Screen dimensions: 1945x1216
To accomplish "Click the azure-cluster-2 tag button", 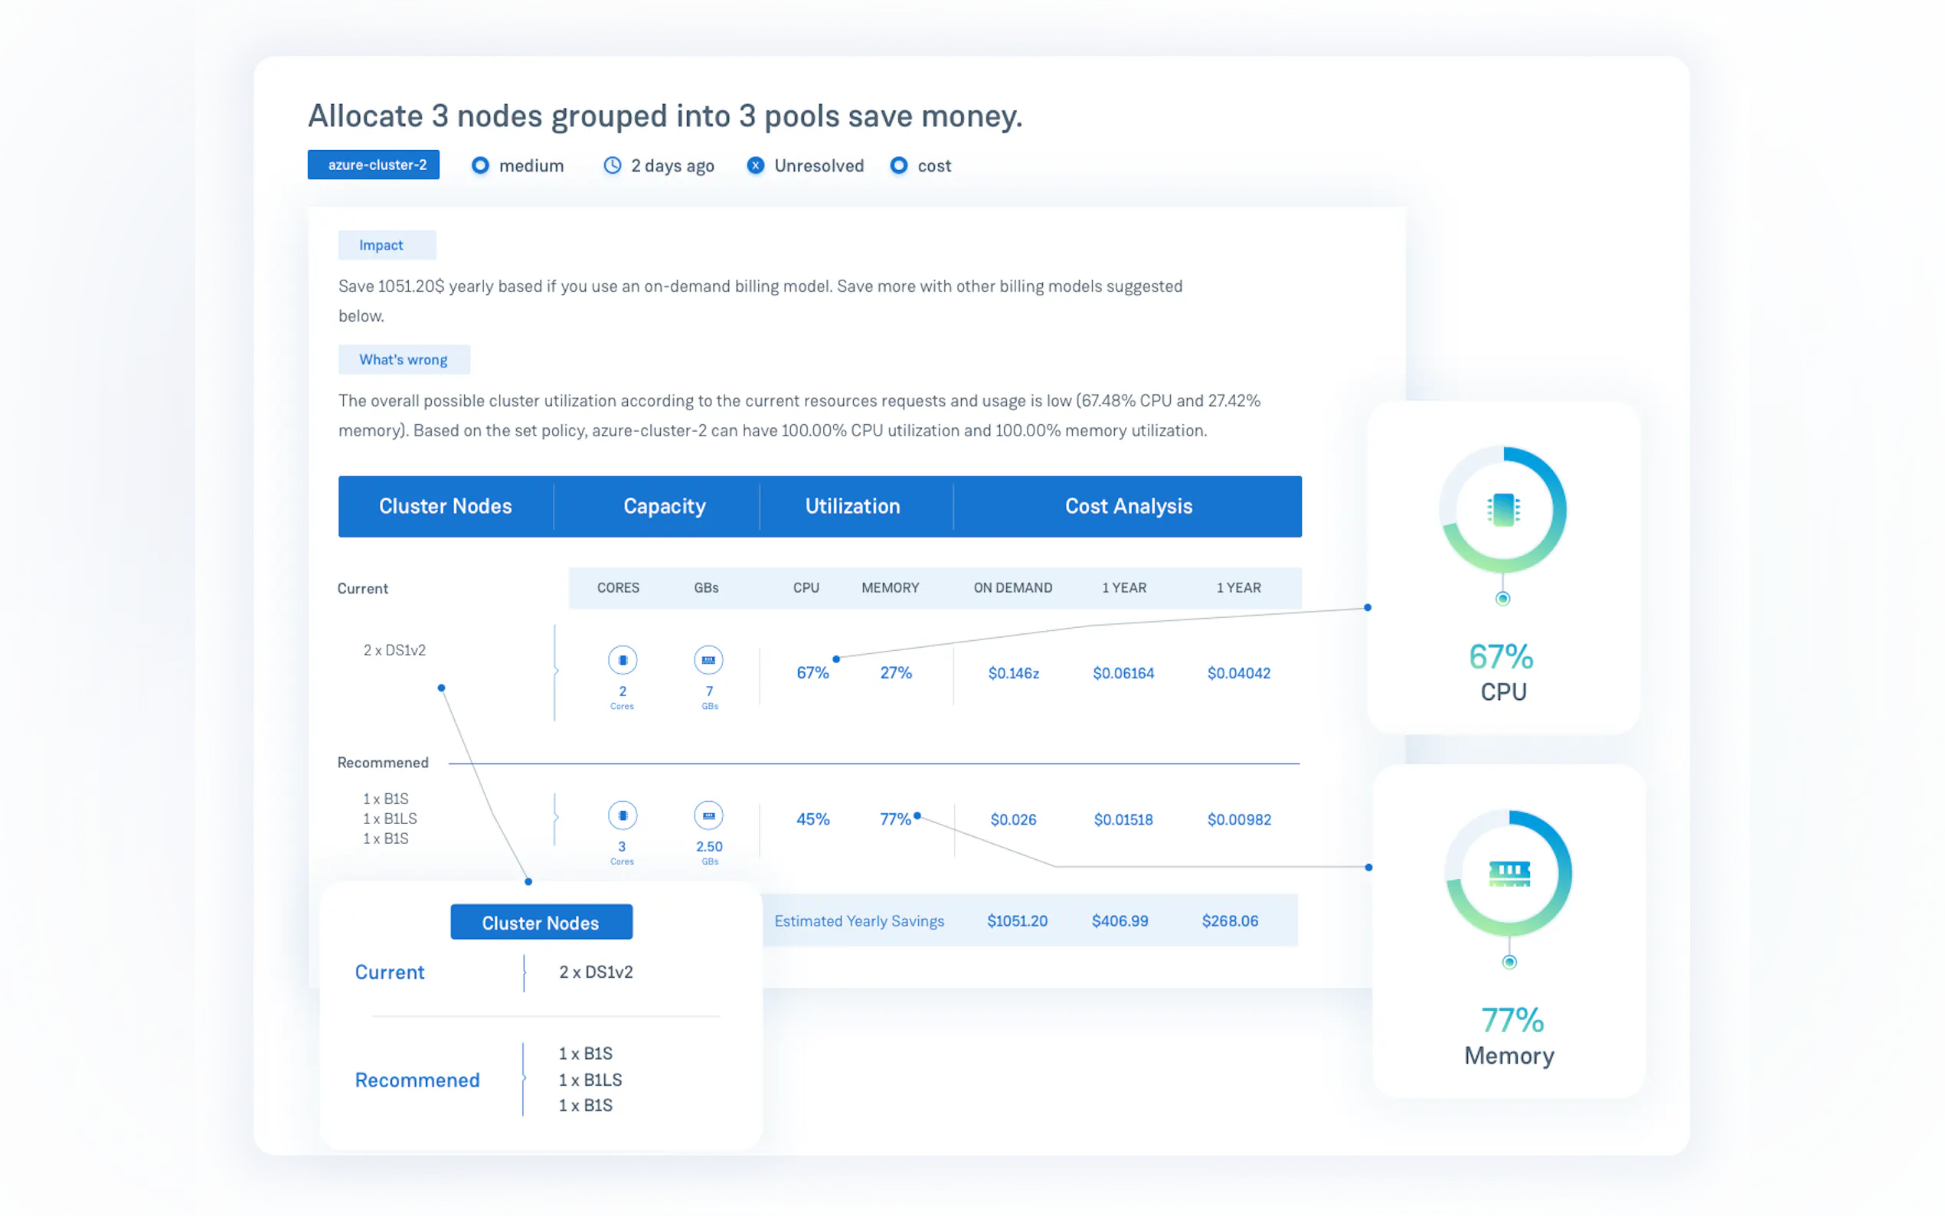I will [374, 165].
